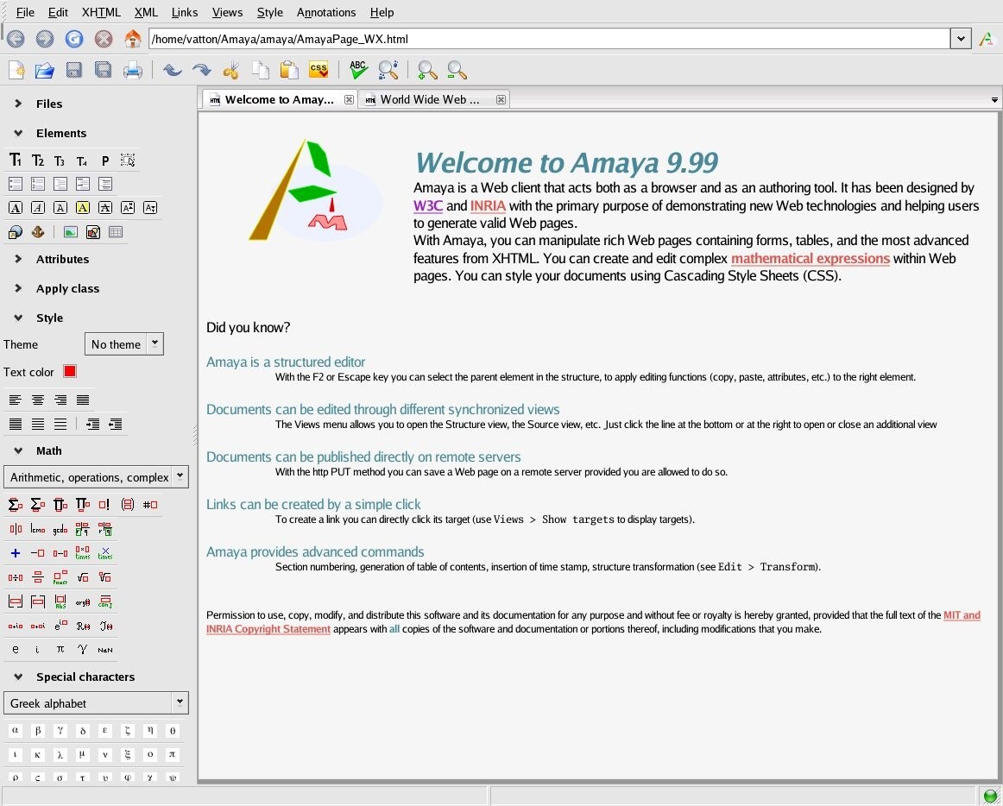Click the red Text color swatch
This screenshot has width=1003, height=806.
click(70, 372)
